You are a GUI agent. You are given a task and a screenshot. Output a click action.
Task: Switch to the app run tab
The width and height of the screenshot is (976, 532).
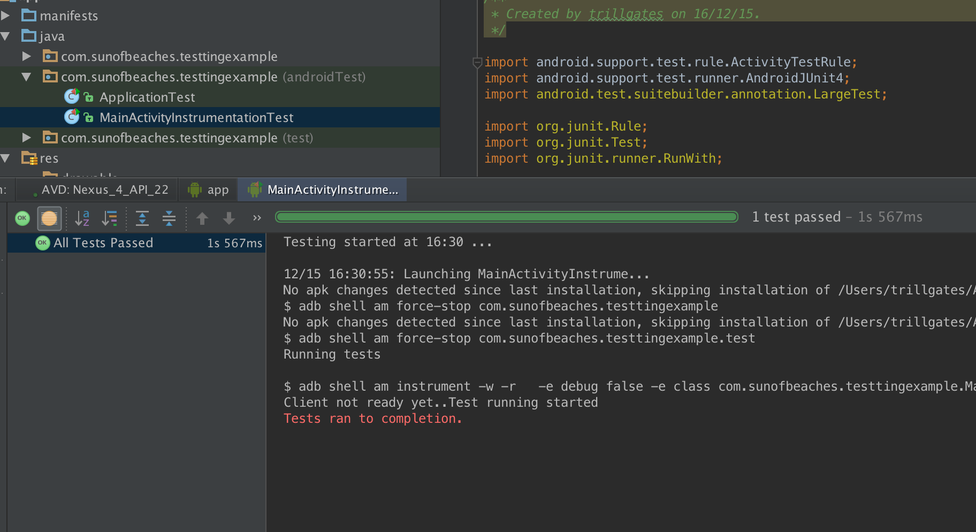[208, 190]
